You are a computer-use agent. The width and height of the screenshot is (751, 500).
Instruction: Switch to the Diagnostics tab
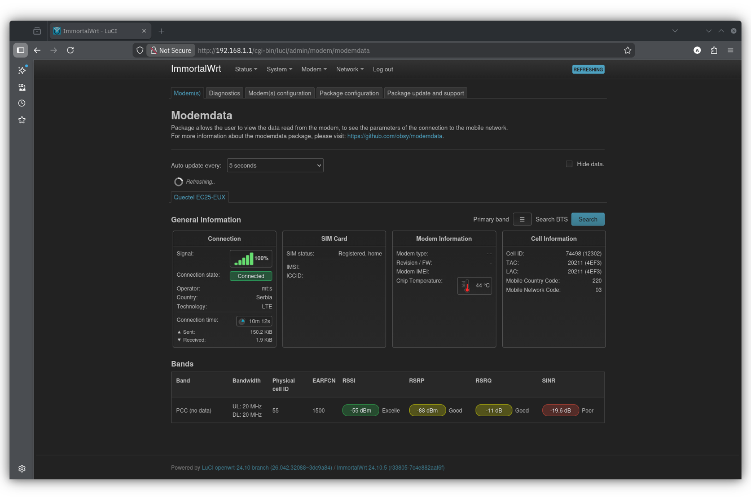(x=224, y=93)
